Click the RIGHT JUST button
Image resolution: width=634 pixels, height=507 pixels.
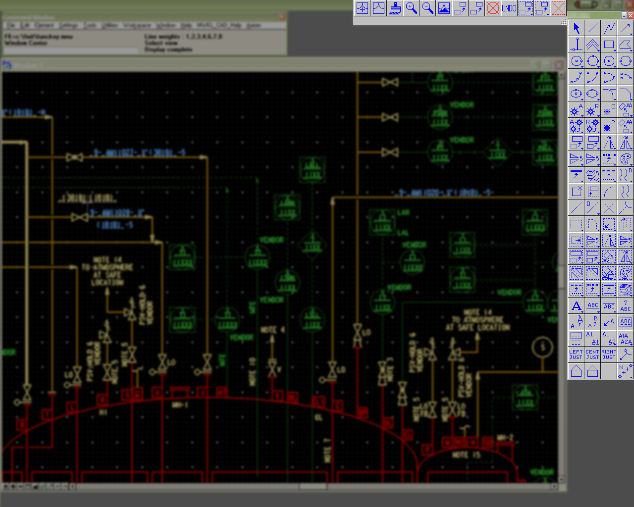point(609,355)
